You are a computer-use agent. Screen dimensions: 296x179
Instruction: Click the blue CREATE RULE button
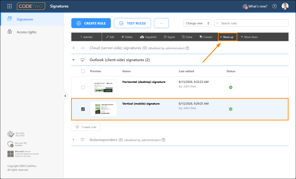91,23
